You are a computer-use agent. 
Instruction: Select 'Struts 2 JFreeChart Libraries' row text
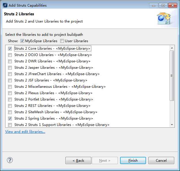57,74
